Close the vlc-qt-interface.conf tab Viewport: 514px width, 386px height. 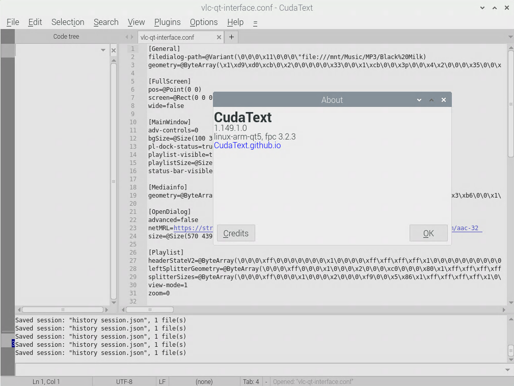click(x=219, y=37)
